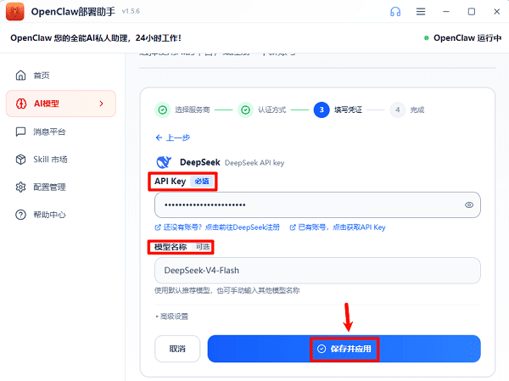
Task: Click the 可选 optional badge
Action: (203, 247)
